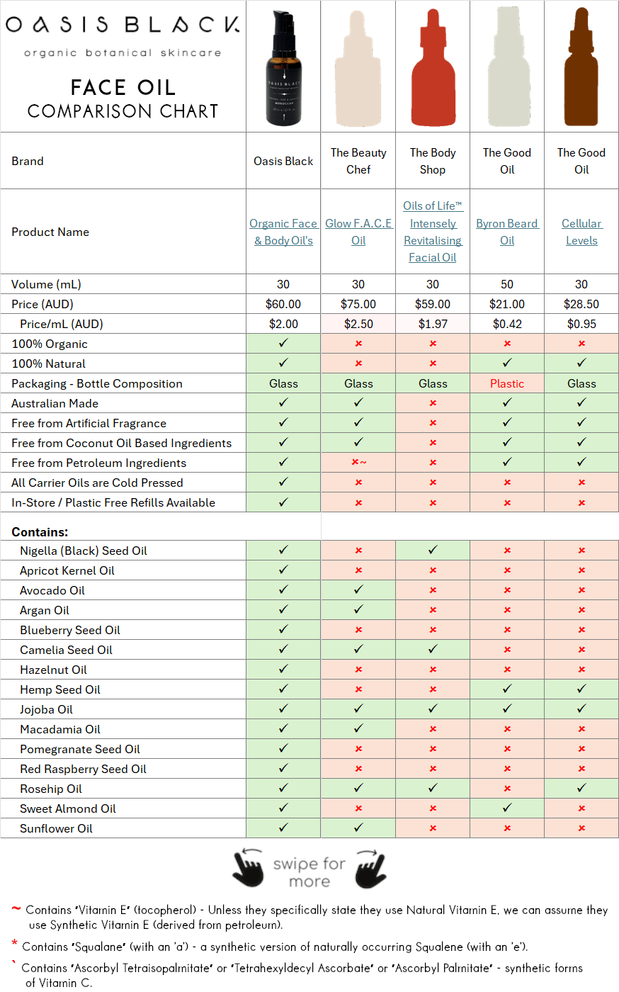Click the 'Pomegranate Seed Oil' row label
Image resolution: width=619 pixels, height=992 pixels.
(80, 749)
